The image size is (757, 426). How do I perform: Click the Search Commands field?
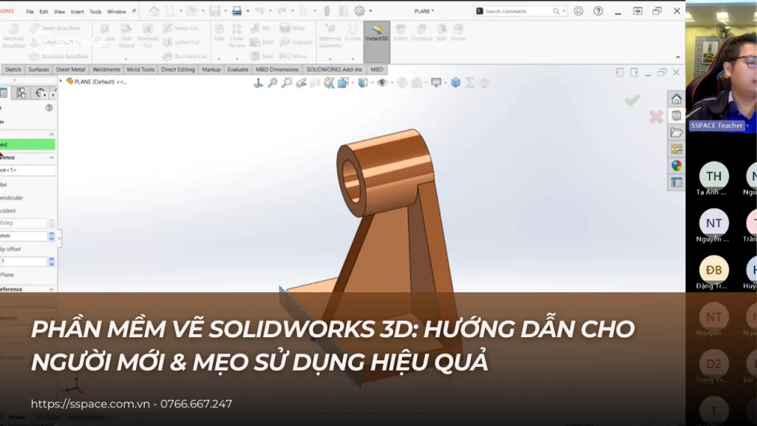tap(519, 11)
